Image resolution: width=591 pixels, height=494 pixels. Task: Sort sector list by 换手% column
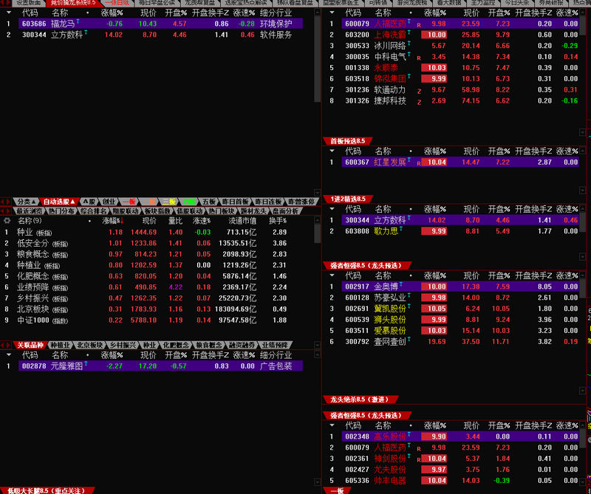pos(278,221)
